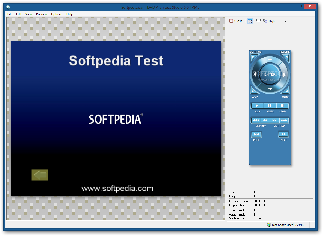Screen dimensions: 323x236
Task: Open the Preview menu
Action: (x=41, y=14)
